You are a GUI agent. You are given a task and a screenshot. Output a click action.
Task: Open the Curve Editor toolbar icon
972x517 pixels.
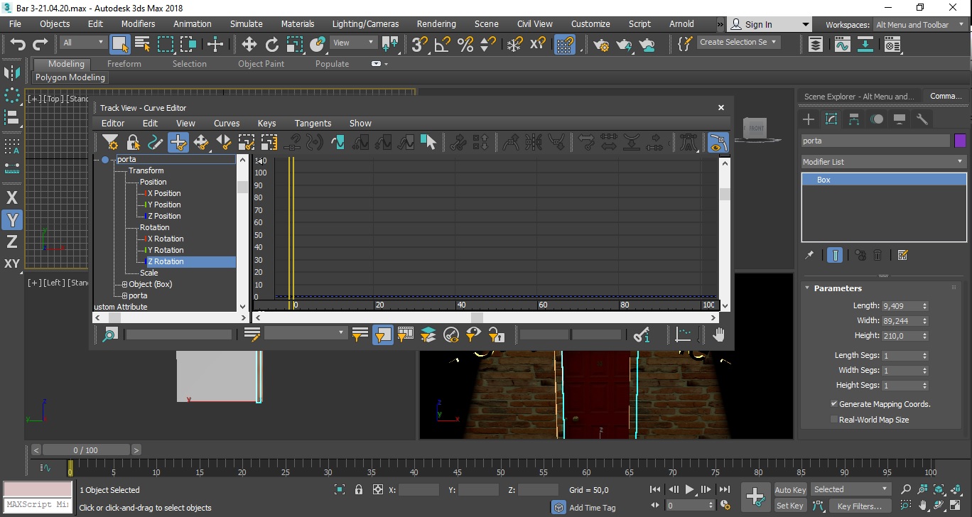842,45
